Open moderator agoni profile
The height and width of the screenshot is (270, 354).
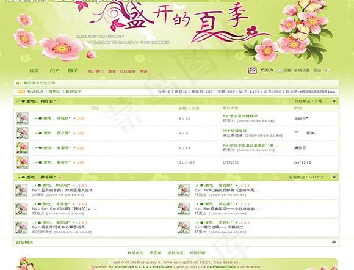pos(301,119)
